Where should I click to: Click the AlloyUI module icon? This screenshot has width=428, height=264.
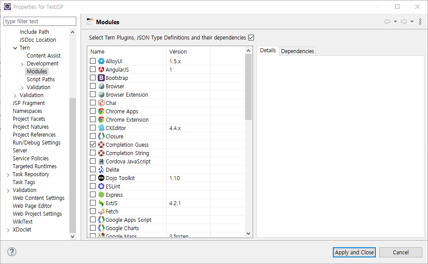pos(101,61)
